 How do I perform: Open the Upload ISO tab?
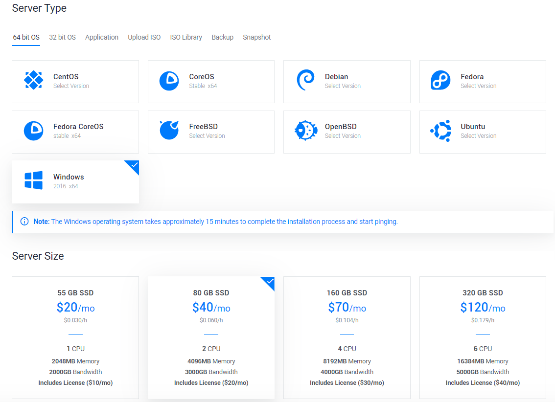click(144, 38)
